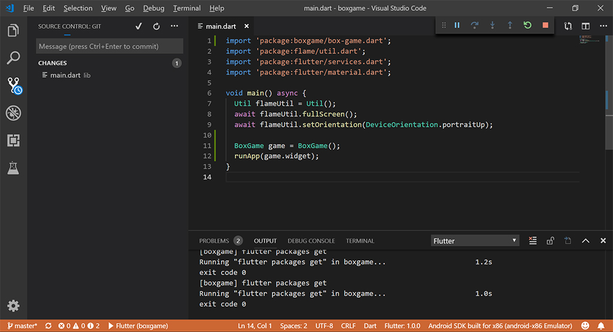The width and height of the screenshot is (613, 332).
Task: Open the Search view in activity bar
Action: pos(13,58)
